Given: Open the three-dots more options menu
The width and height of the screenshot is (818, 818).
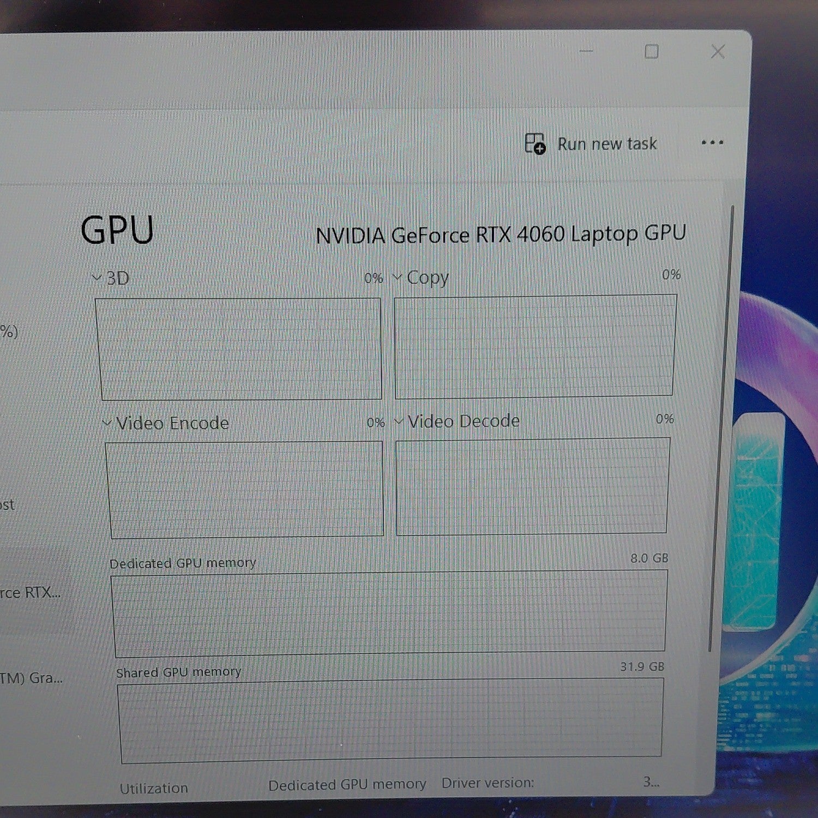Looking at the screenshot, I should point(712,143).
